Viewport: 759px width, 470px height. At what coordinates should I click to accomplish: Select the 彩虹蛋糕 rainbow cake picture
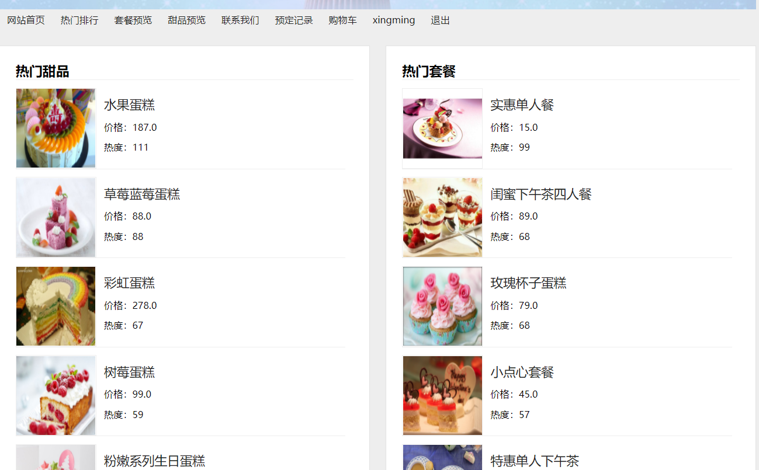tap(56, 307)
